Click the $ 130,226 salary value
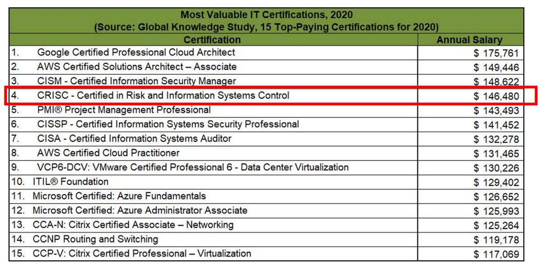The width and height of the screenshot is (541, 266). (x=496, y=168)
